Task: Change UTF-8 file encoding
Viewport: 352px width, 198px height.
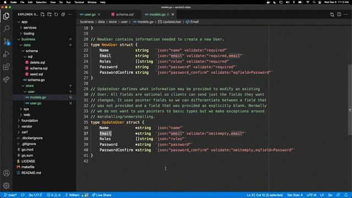Action: pos(311,195)
